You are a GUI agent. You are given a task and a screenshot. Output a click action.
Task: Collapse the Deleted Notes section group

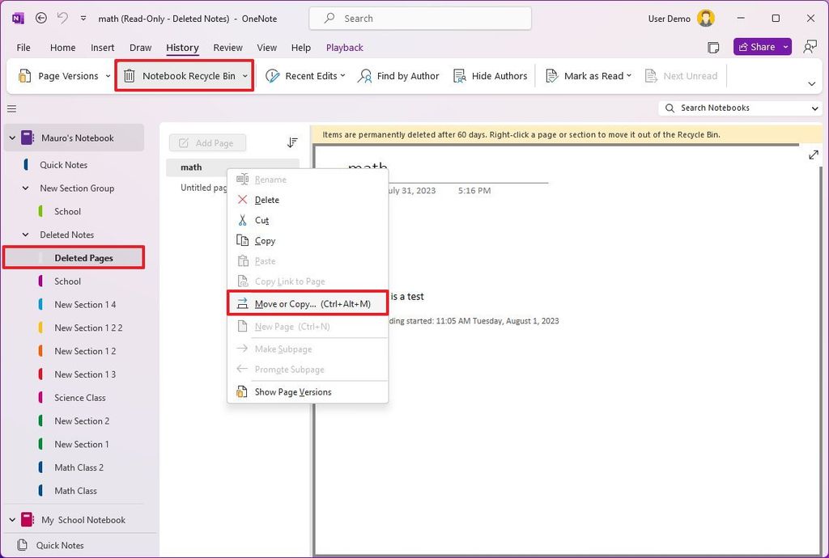25,235
